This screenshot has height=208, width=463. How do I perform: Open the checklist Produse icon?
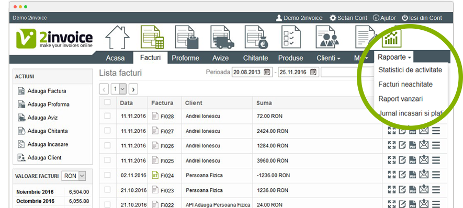(x=291, y=37)
